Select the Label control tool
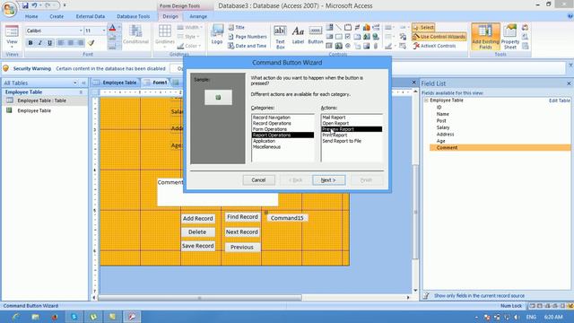The width and height of the screenshot is (574, 323). 298,35
